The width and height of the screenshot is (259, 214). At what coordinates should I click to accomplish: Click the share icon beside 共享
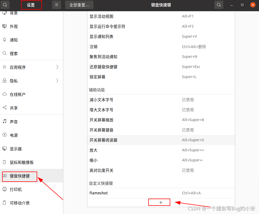point(5,108)
